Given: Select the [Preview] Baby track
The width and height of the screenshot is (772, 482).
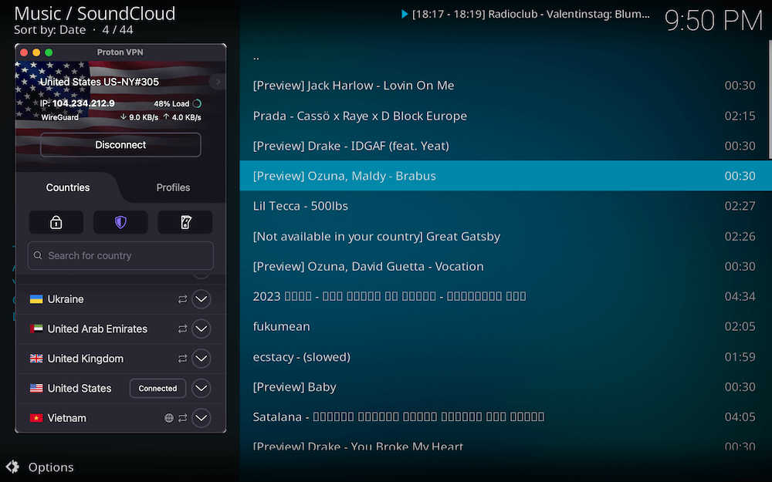Looking at the screenshot, I should tap(505, 386).
